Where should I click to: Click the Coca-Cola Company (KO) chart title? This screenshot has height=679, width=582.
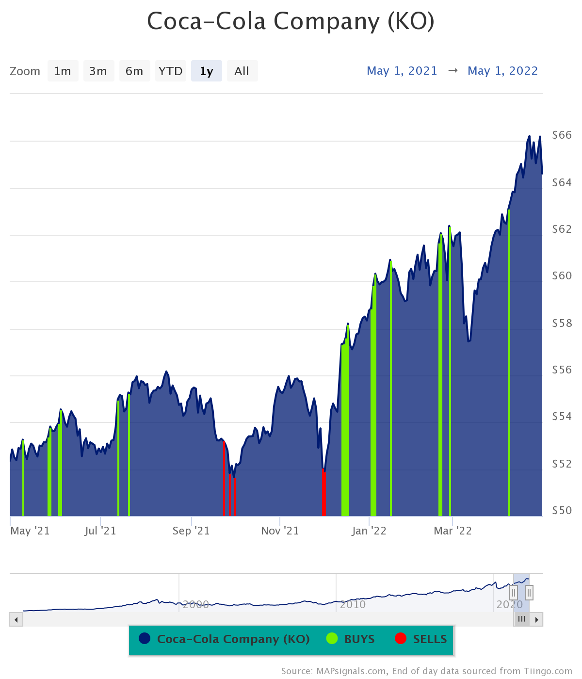(x=291, y=21)
